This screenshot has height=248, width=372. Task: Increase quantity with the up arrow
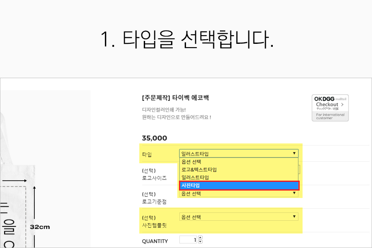click(200, 238)
